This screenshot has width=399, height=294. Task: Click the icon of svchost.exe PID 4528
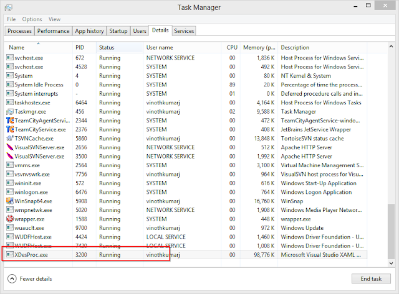click(10, 67)
